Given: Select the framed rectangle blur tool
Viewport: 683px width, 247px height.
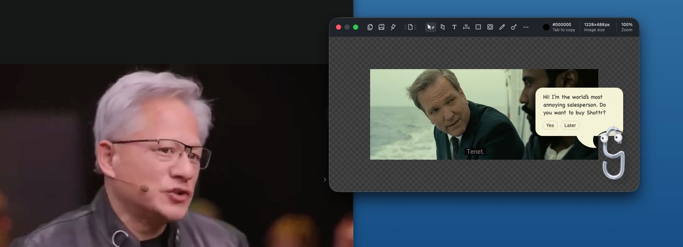Looking at the screenshot, I should (x=490, y=27).
